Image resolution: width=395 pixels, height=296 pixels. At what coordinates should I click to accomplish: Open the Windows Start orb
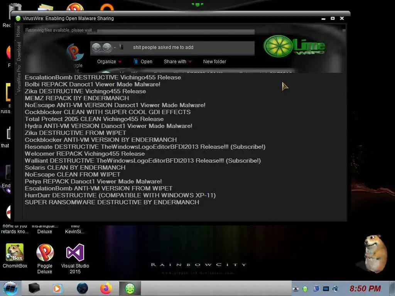click(10, 288)
